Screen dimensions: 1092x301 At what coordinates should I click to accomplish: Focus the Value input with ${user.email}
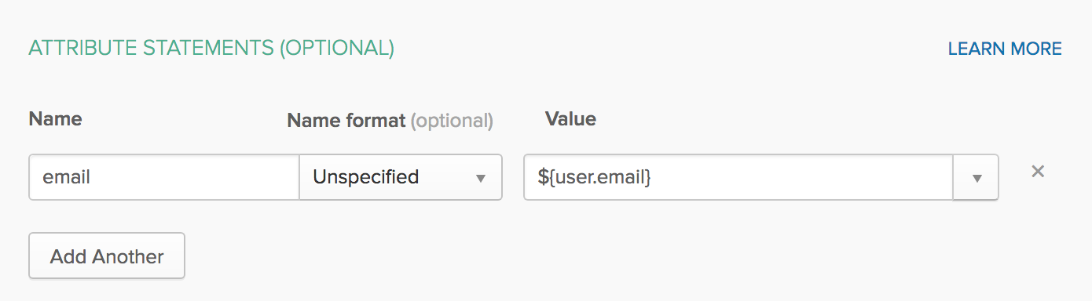pyautogui.click(x=738, y=177)
